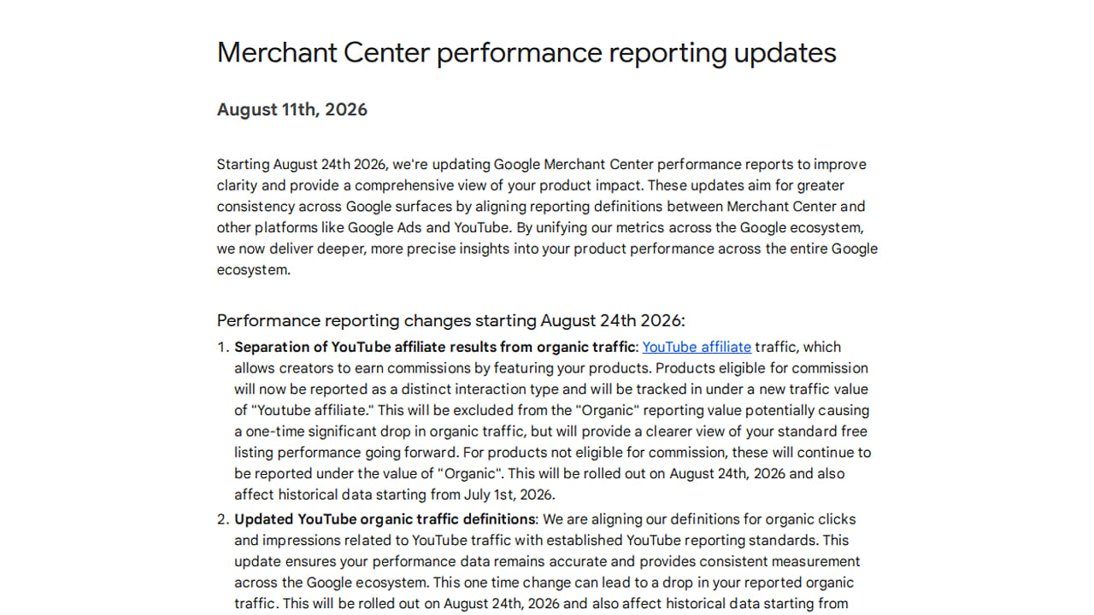Viewport: 1094px width, 615px height.
Task: Click heading "Performance reporting changes starting August 24th 2026:"
Action: click(451, 320)
